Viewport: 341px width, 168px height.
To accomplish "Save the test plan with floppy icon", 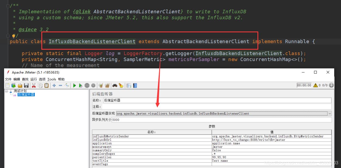I will pos(26,85).
